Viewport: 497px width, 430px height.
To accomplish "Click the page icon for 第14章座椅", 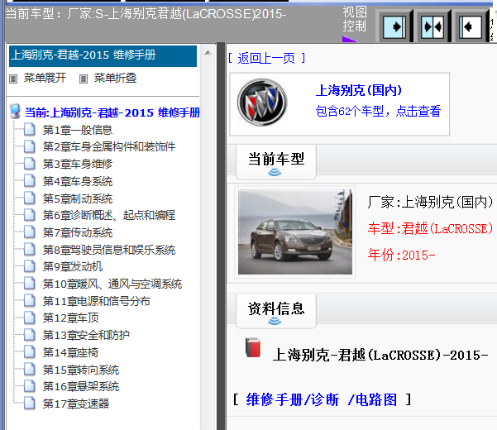I will tap(30, 352).
